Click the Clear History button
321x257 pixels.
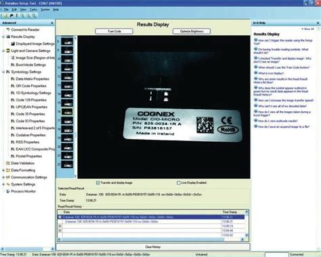(x=153, y=247)
